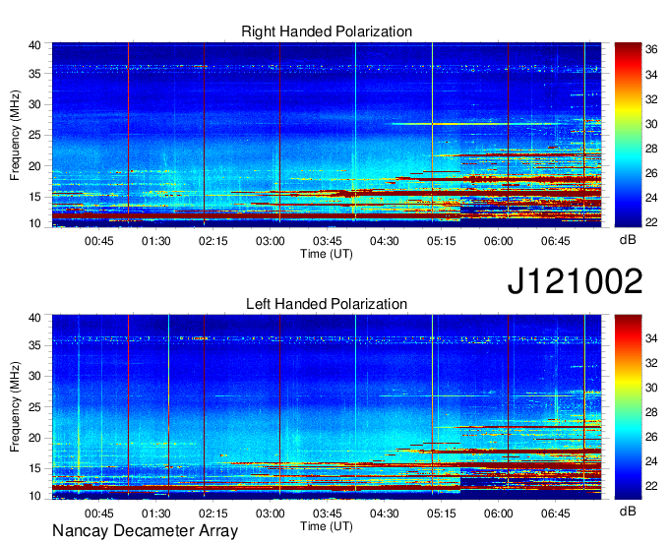Screen dimensions: 669x543
Task: Click the 40 MHz label on the top plot
Action: [34, 45]
